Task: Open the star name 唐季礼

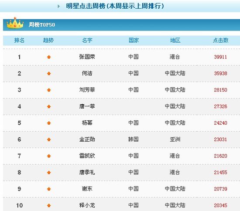Action: click(87, 172)
